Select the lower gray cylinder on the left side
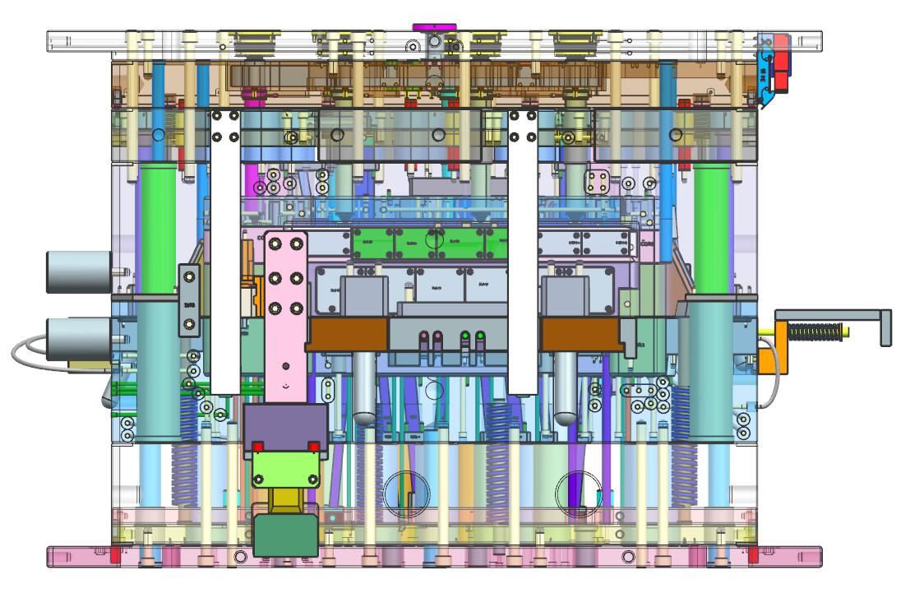 tap(79, 339)
